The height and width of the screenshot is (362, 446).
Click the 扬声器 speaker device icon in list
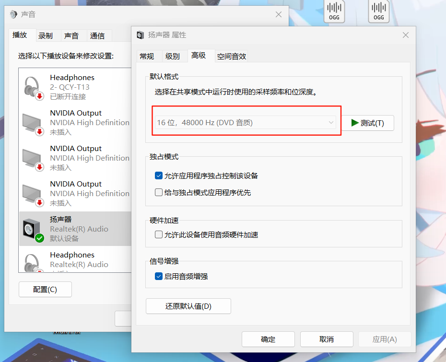coord(33,230)
